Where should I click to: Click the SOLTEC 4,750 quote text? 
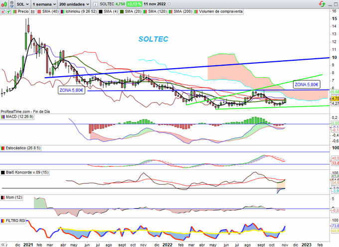(x=113, y=4)
